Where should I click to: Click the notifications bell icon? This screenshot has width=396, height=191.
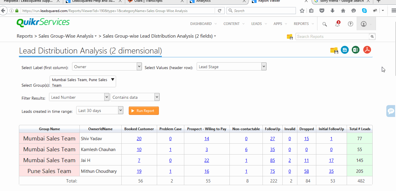[337, 24]
